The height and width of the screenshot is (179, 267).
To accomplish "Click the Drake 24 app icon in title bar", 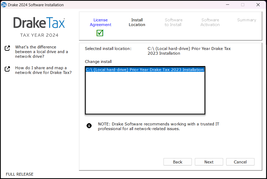I will pyautogui.click(x=4, y=5).
